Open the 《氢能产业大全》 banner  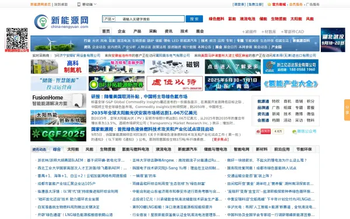pyautogui.click(x=290, y=84)
